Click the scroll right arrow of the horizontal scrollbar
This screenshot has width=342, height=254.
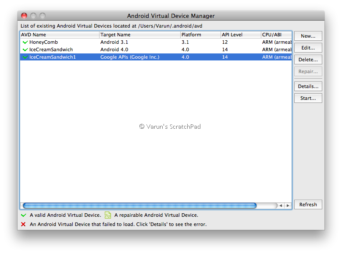pos(288,205)
